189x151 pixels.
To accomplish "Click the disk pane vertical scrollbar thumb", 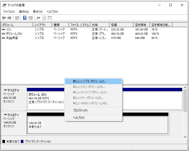I will 185,101.
